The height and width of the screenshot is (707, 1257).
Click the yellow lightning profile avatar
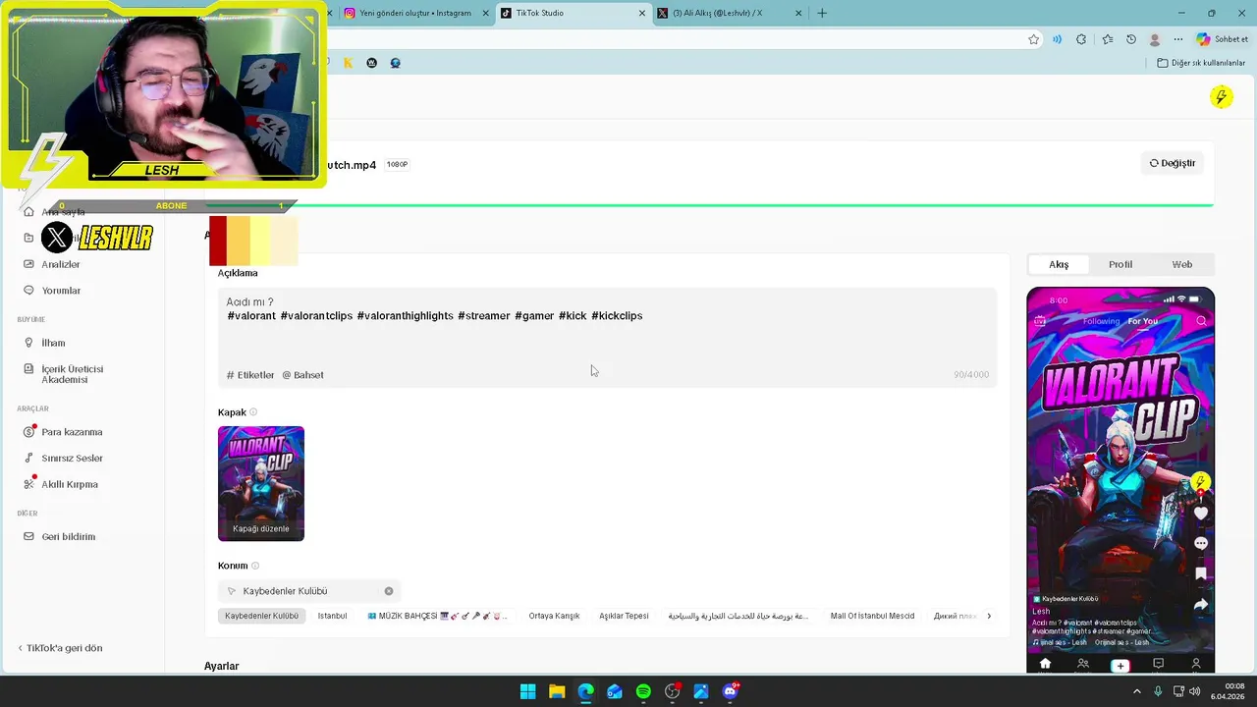point(1221,96)
